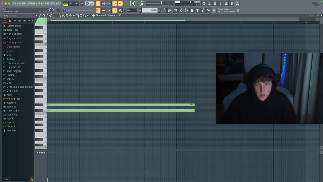Image resolution: width=323 pixels, height=182 pixels.
Task: Click the Render export download icon
Action: 237,4
